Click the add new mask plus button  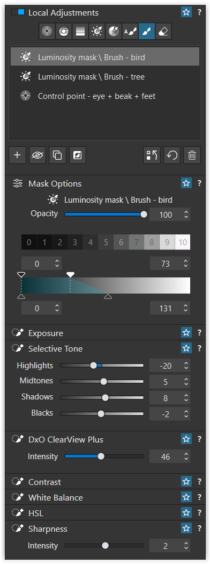tap(17, 155)
